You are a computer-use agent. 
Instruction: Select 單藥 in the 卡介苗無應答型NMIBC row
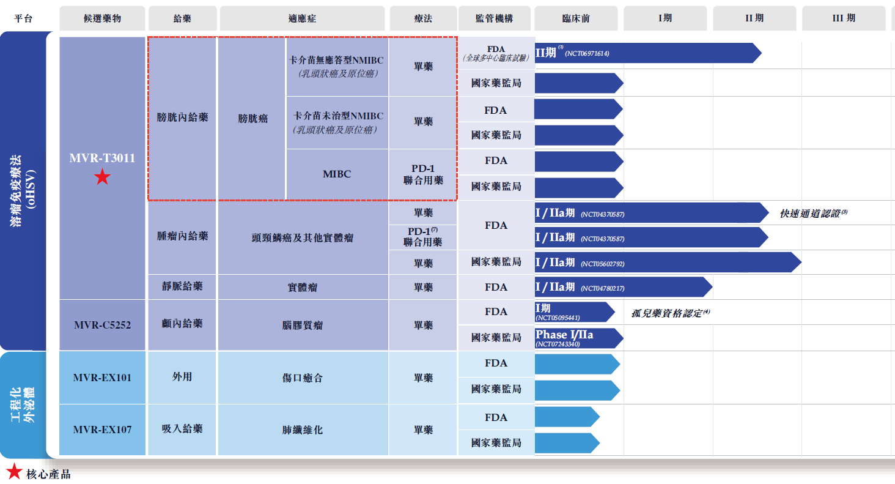pyautogui.click(x=423, y=66)
